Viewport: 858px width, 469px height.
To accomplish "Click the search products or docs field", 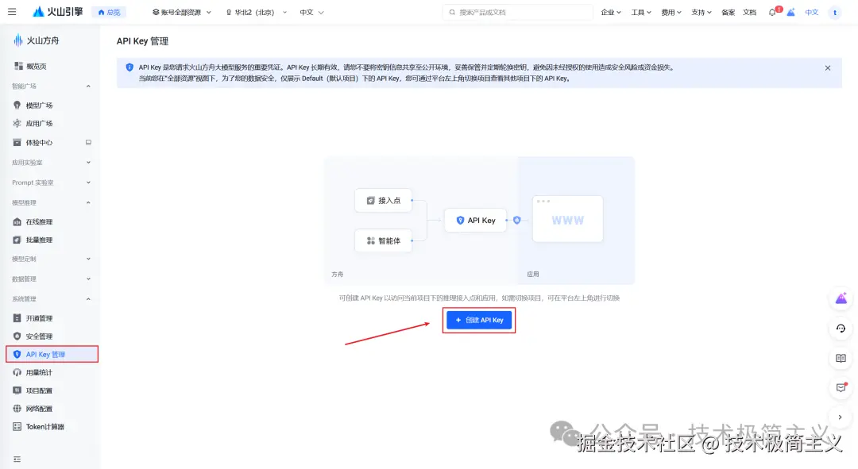I will [518, 12].
